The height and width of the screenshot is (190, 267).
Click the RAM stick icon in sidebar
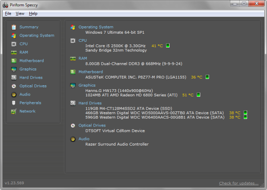tap(14, 52)
